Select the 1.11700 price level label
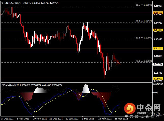 [158, 49]
